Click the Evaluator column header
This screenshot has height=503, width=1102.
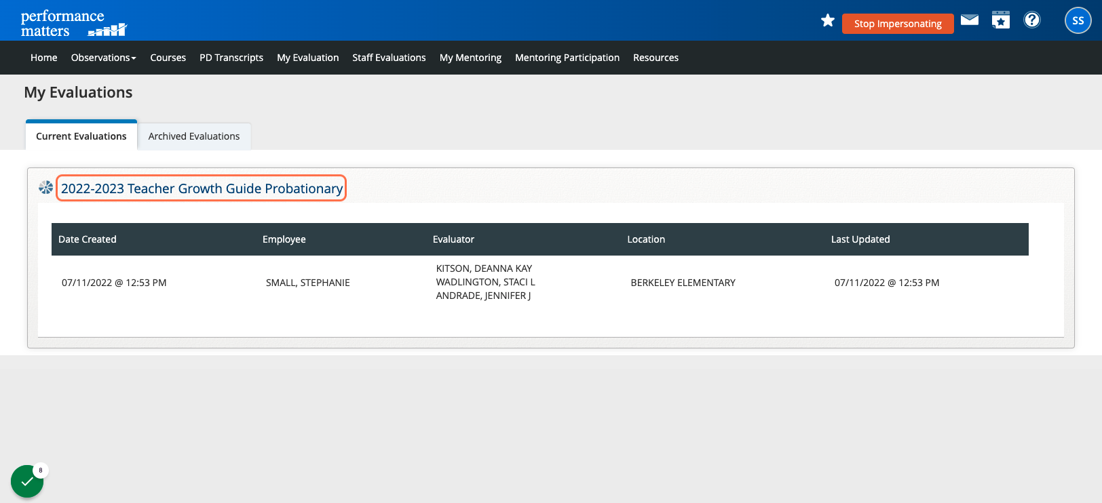click(454, 239)
